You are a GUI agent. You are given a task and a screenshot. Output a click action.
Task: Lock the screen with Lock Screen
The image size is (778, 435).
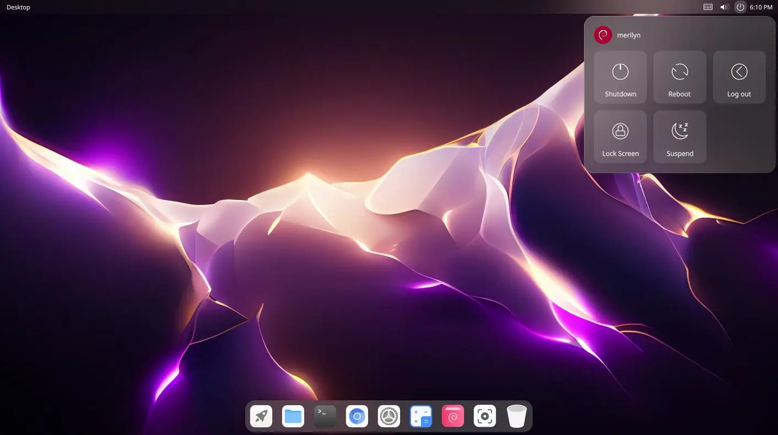point(620,137)
